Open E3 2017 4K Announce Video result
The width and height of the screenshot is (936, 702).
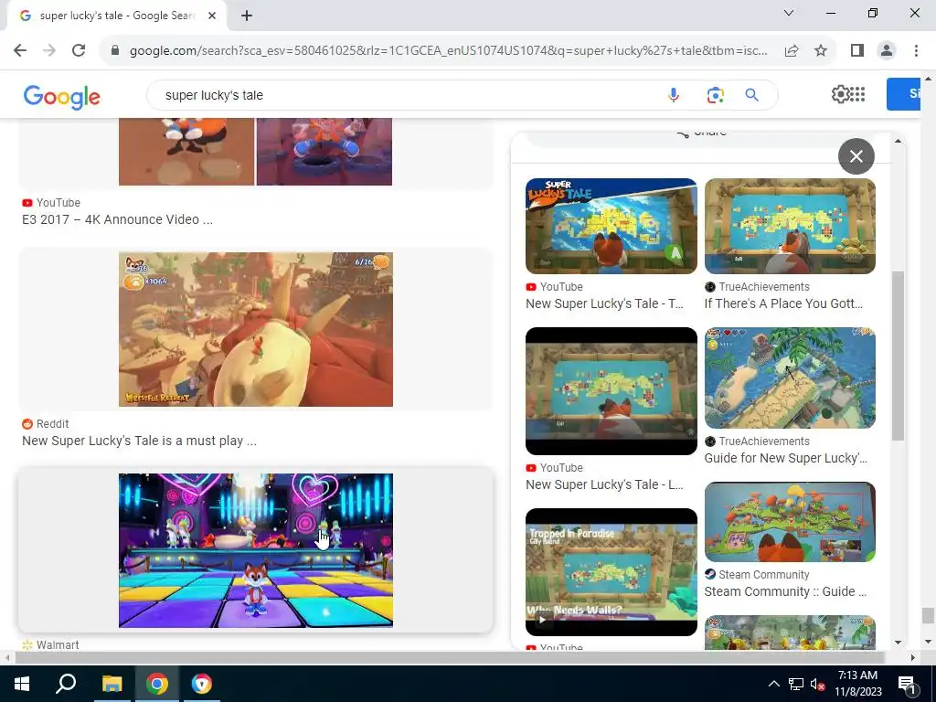[117, 219]
